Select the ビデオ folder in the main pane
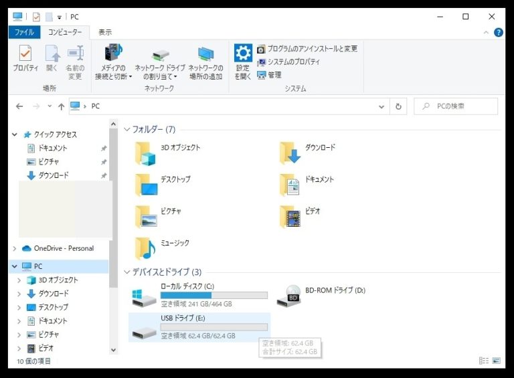Screen dimensions: 514x378 [290, 217]
